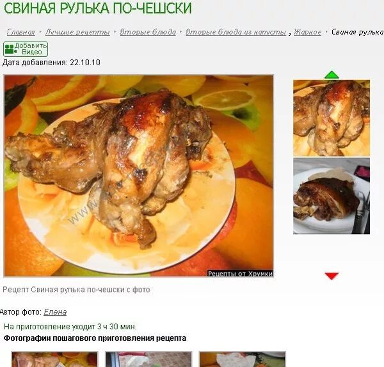Open Вторые блюда из капусты link
Image resolution: width=384 pixels, height=367 pixels.
236,32
